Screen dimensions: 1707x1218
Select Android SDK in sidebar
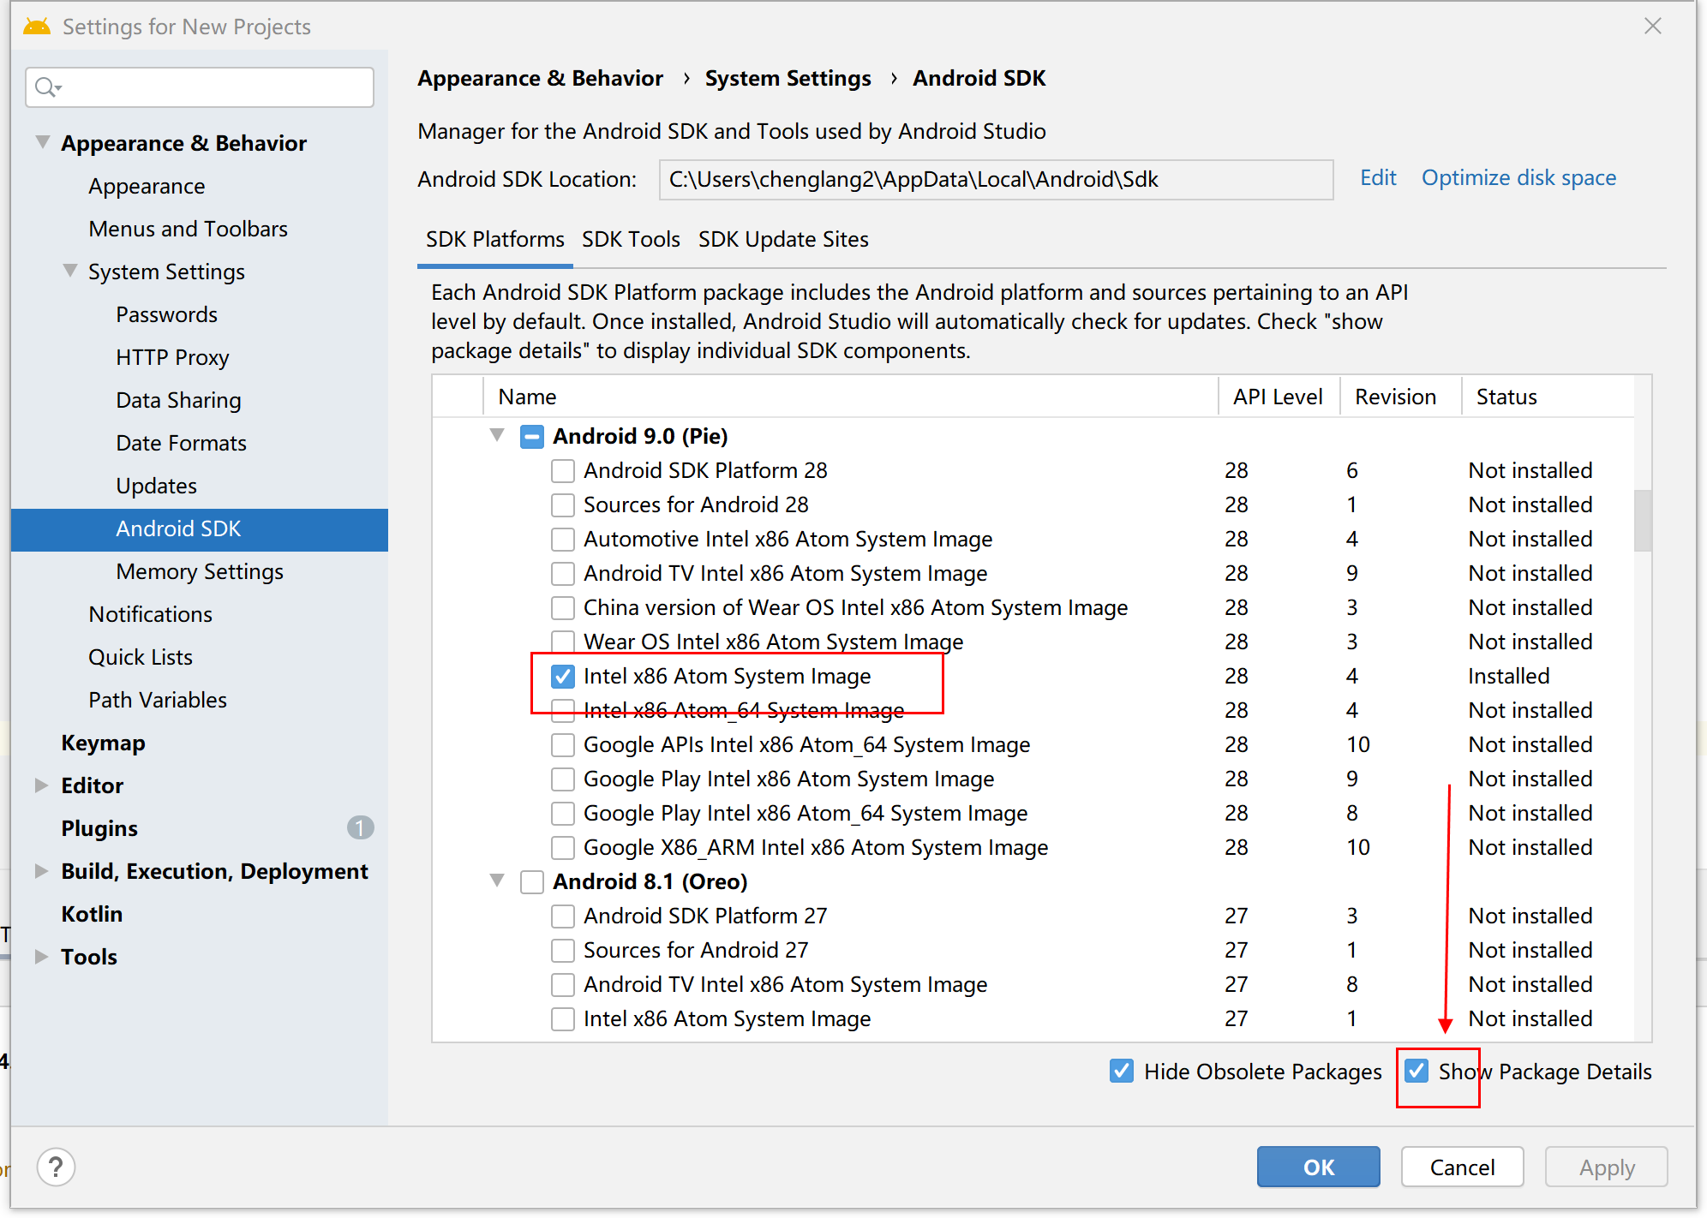click(x=200, y=529)
